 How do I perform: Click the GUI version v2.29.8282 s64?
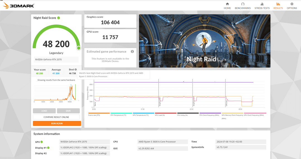click(x=162, y=148)
